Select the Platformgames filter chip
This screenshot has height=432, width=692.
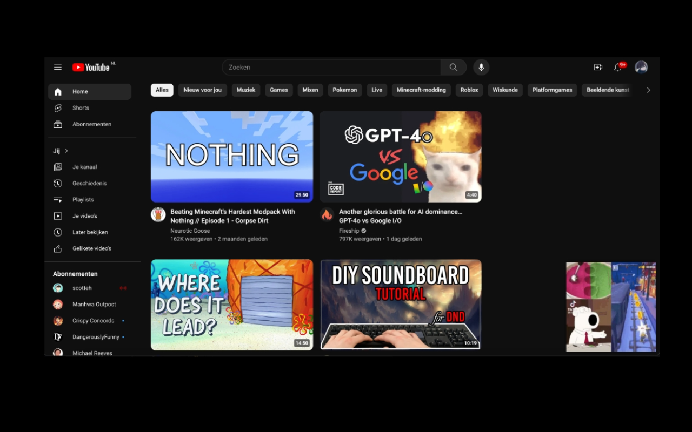(552, 90)
